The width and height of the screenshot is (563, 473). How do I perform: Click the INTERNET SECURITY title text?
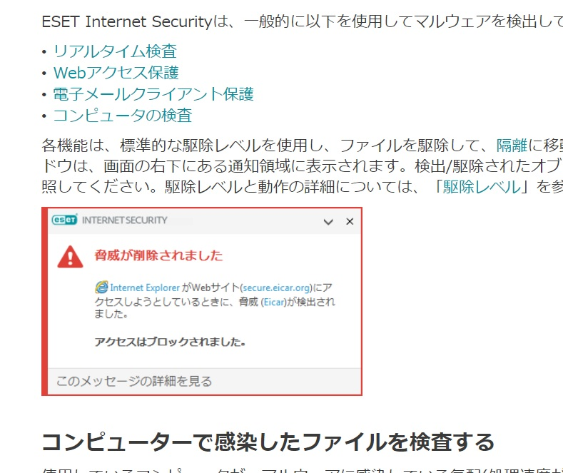coord(125,220)
